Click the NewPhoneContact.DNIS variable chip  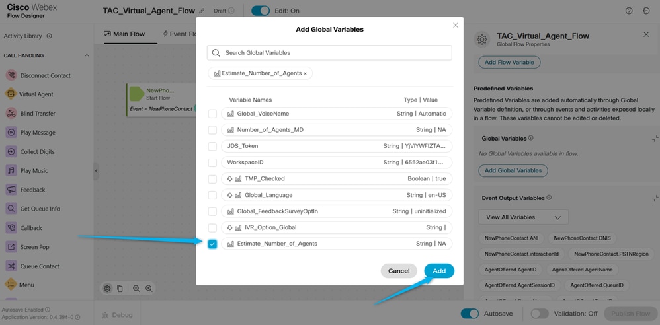(x=583, y=238)
